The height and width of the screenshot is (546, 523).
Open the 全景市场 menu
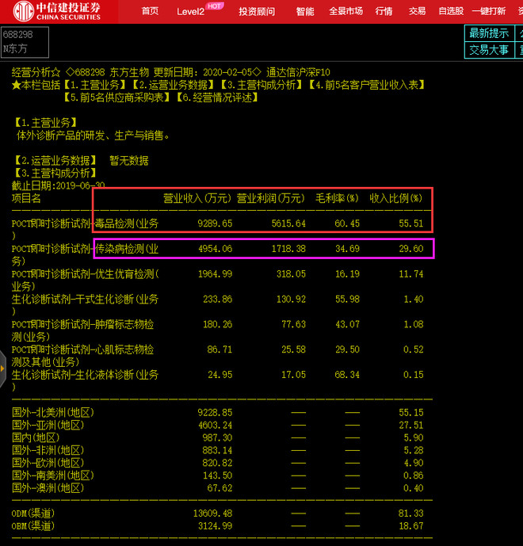point(345,11)
